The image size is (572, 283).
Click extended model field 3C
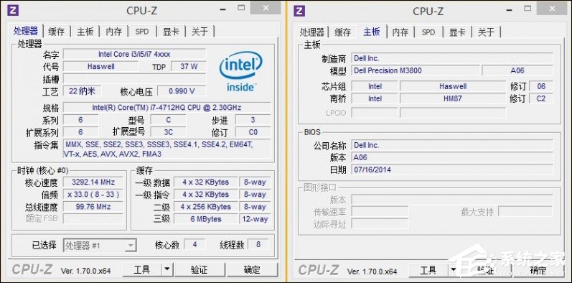(168, 132)
